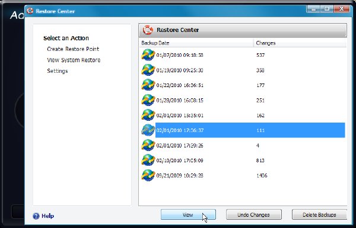This screenshot has height=228, width=356.
Task: Click the globe icon for 01/19/2010 backup
Action: (148, 70)
